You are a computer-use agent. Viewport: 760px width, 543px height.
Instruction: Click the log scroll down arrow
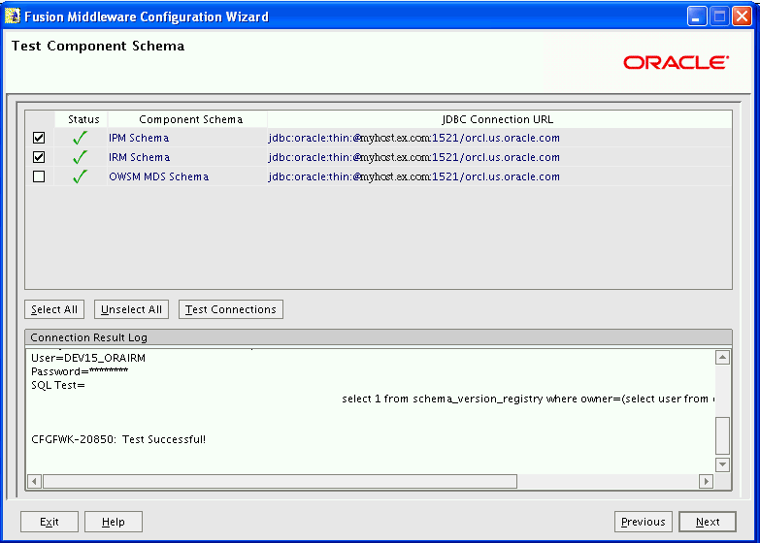click(x=722, y=464)
